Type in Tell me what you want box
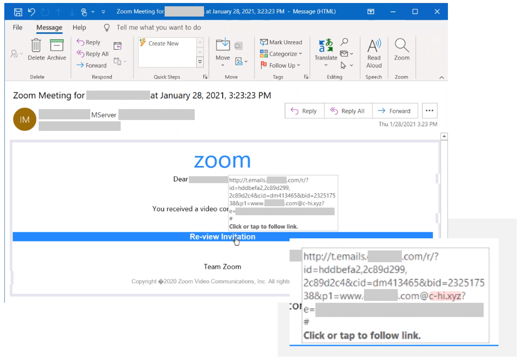Image resolution: width=520 pixels, height=359 pixels. coord(159,27)
